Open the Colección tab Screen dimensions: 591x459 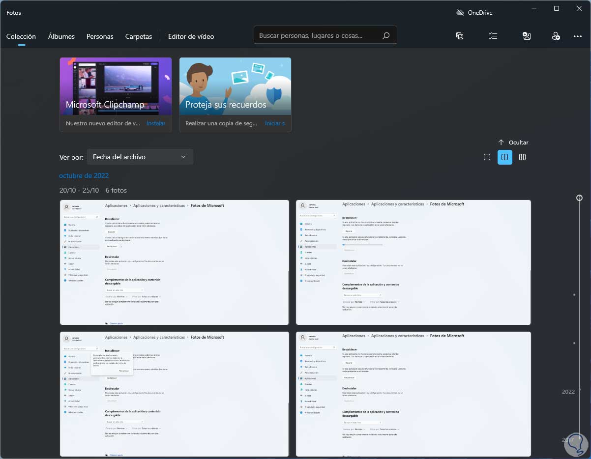click(21, 36)
